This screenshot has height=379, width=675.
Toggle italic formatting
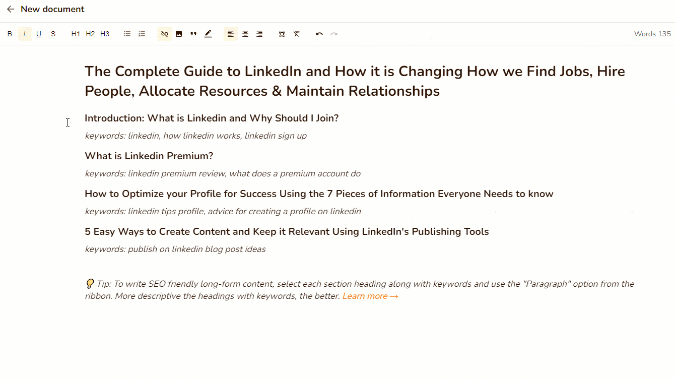pos(24,34)
